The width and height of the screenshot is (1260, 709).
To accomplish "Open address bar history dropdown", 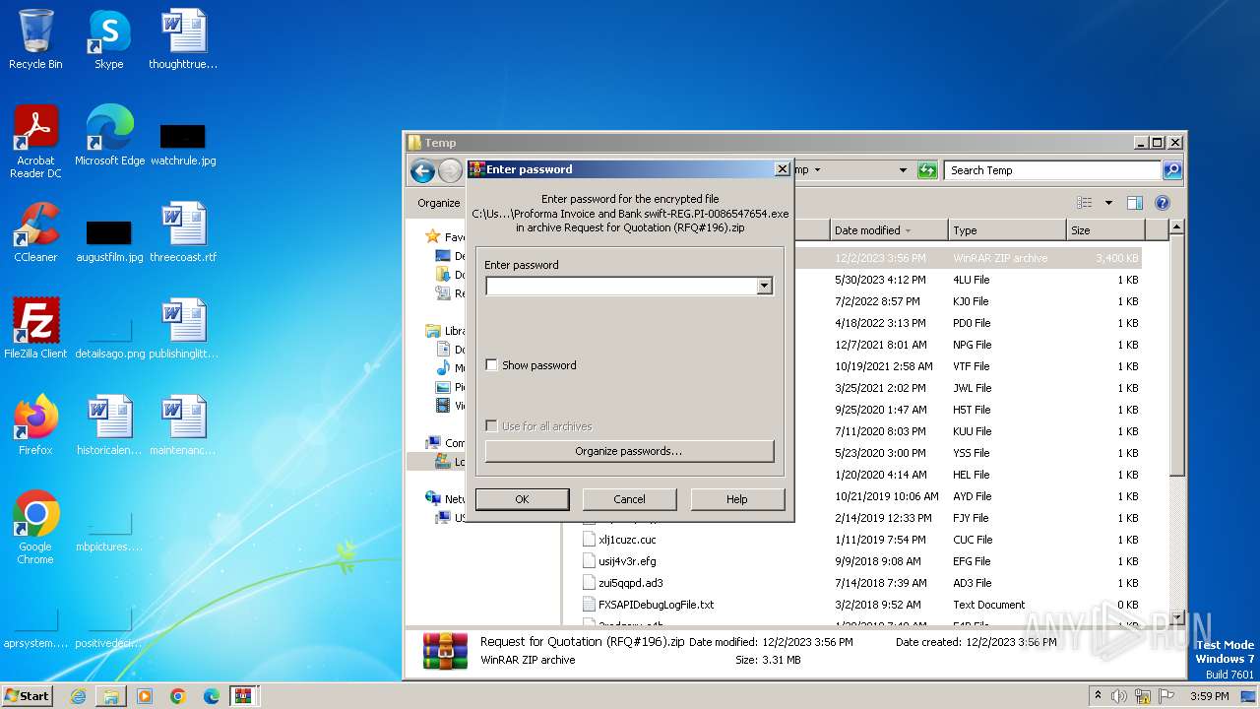I will [x=903, y=170].
